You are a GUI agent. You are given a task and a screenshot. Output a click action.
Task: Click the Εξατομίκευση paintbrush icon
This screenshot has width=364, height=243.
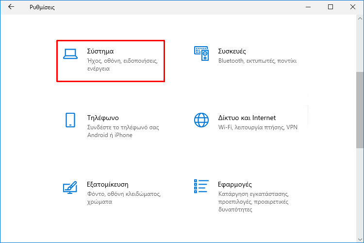tap(70, 188)
